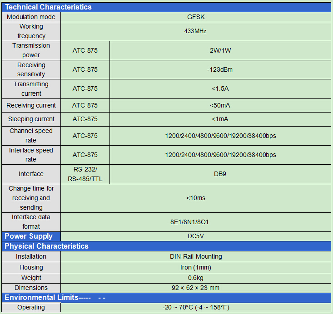
Task: Select the 'Sleeping current' label
Action: click(x=31, y=119)
